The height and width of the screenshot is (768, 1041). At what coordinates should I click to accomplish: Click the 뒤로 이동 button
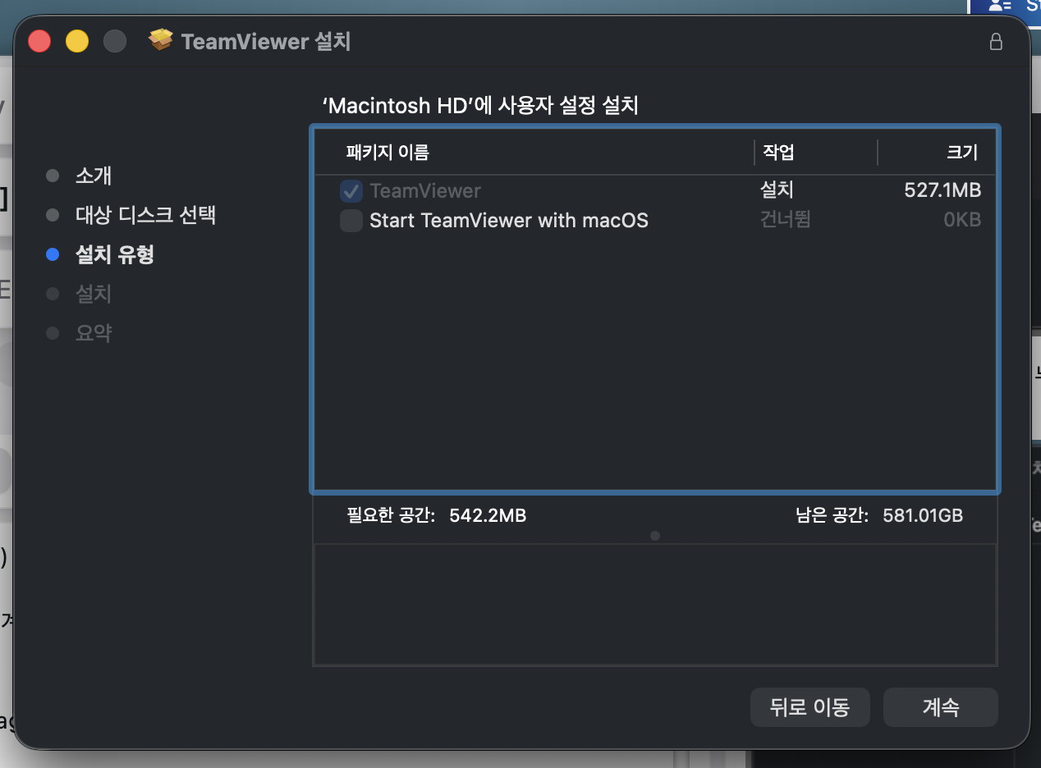point(809,707)
